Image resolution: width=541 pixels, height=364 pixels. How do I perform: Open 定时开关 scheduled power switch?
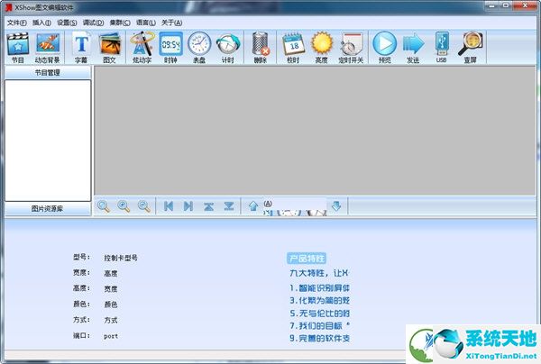[x=352, y=48]
